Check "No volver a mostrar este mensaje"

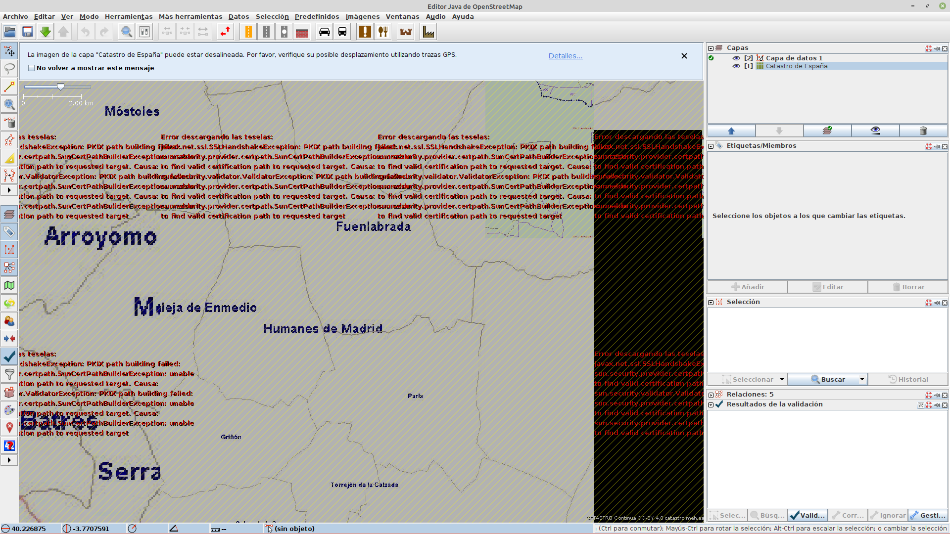coord(32,68)
